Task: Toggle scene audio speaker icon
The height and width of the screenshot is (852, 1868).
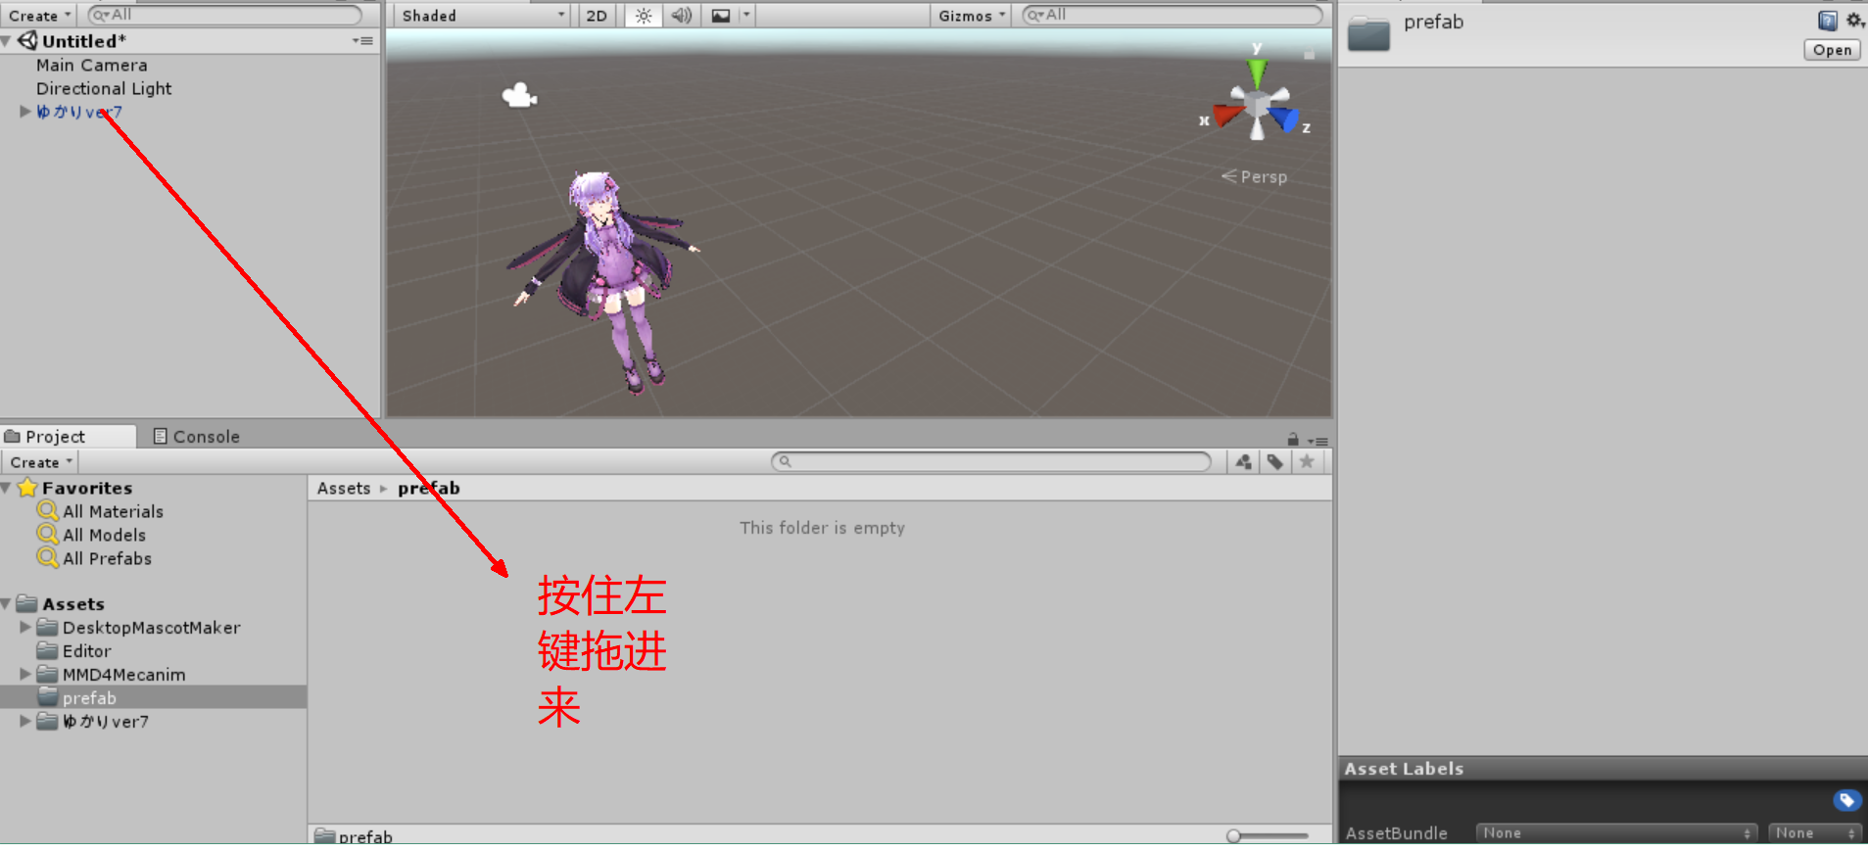Action: (x=682, y=16)
